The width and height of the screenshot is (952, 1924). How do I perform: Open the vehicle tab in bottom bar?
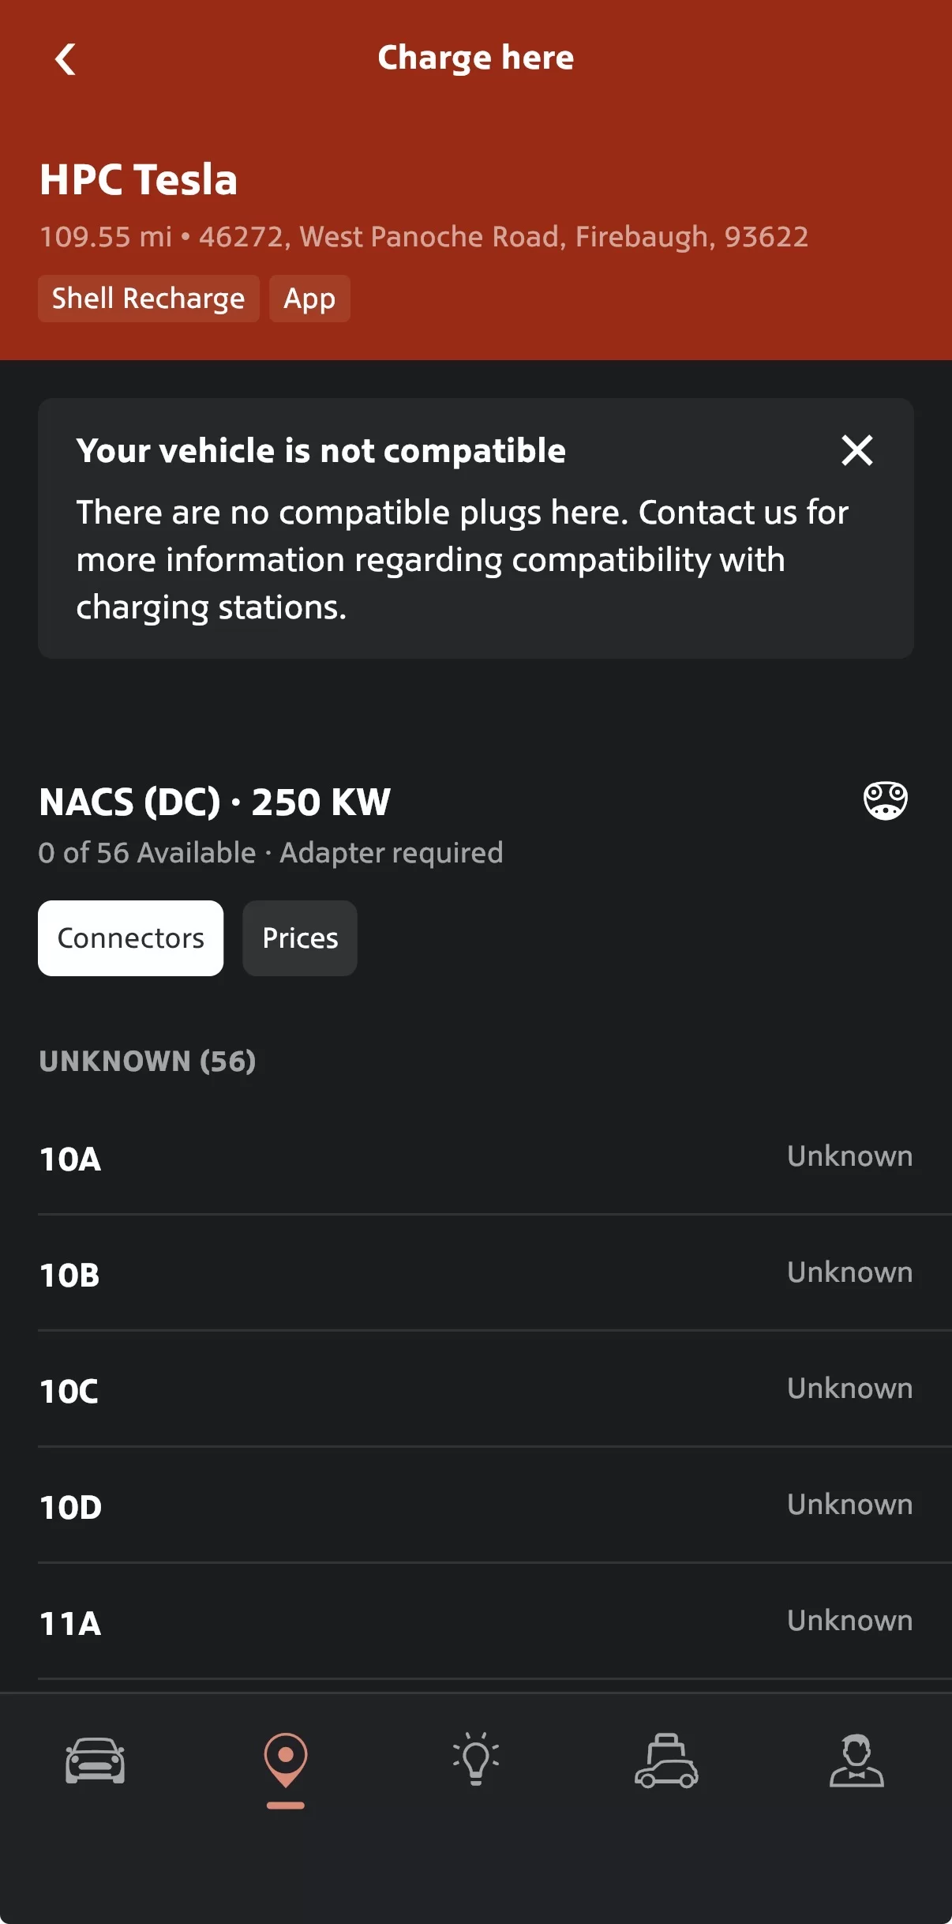pyautogui.click(x=95, y=1761)
